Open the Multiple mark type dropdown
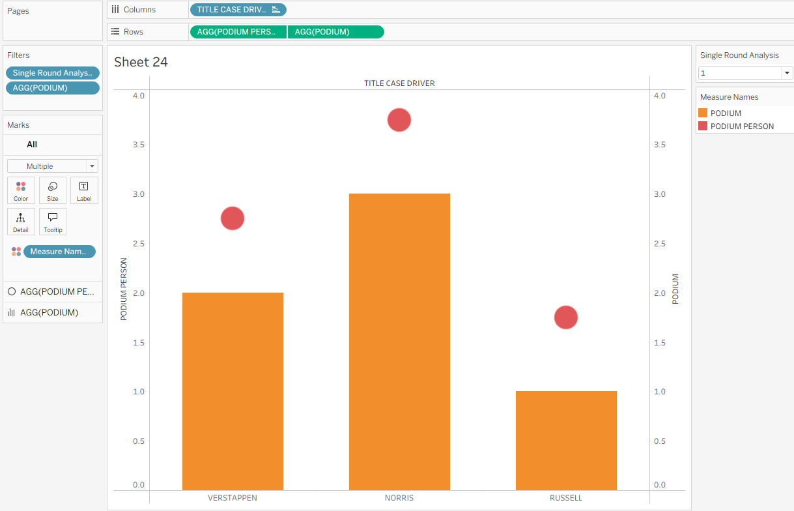794x511 pixels. pos(53,166)
